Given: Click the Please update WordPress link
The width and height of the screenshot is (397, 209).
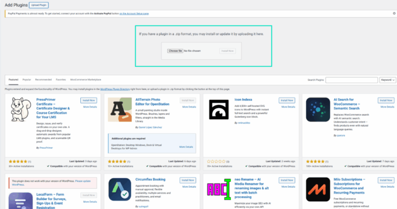Looking at the screenshot, I should point(51,183).
